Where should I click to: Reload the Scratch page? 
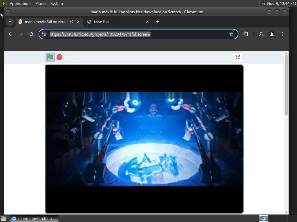coord(31,34)
